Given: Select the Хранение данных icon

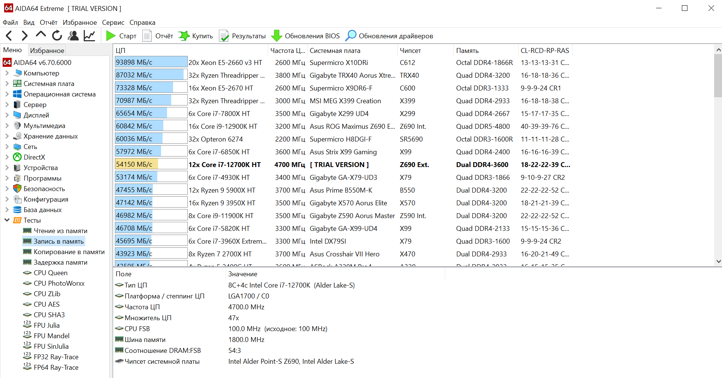Looking at the screenshot, I should (x=17, y=136).
